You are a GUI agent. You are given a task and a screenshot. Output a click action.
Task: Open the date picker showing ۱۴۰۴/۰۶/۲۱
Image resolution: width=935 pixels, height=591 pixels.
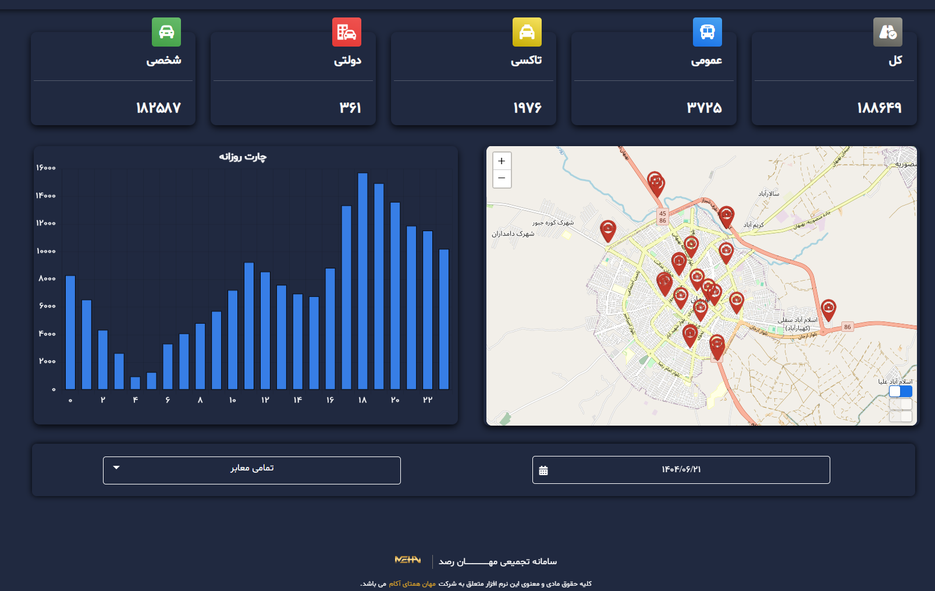point(681,470)
